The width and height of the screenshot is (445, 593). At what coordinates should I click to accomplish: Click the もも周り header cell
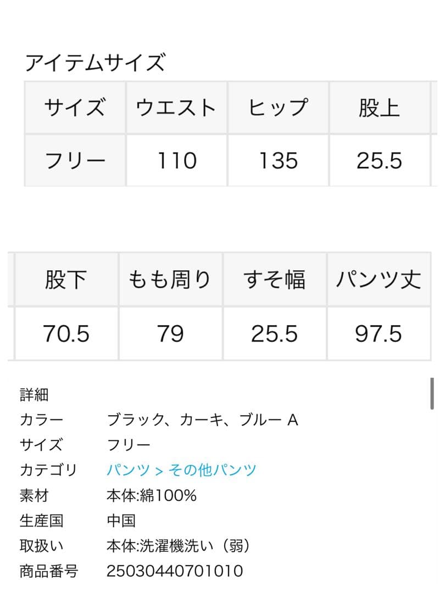169,279
